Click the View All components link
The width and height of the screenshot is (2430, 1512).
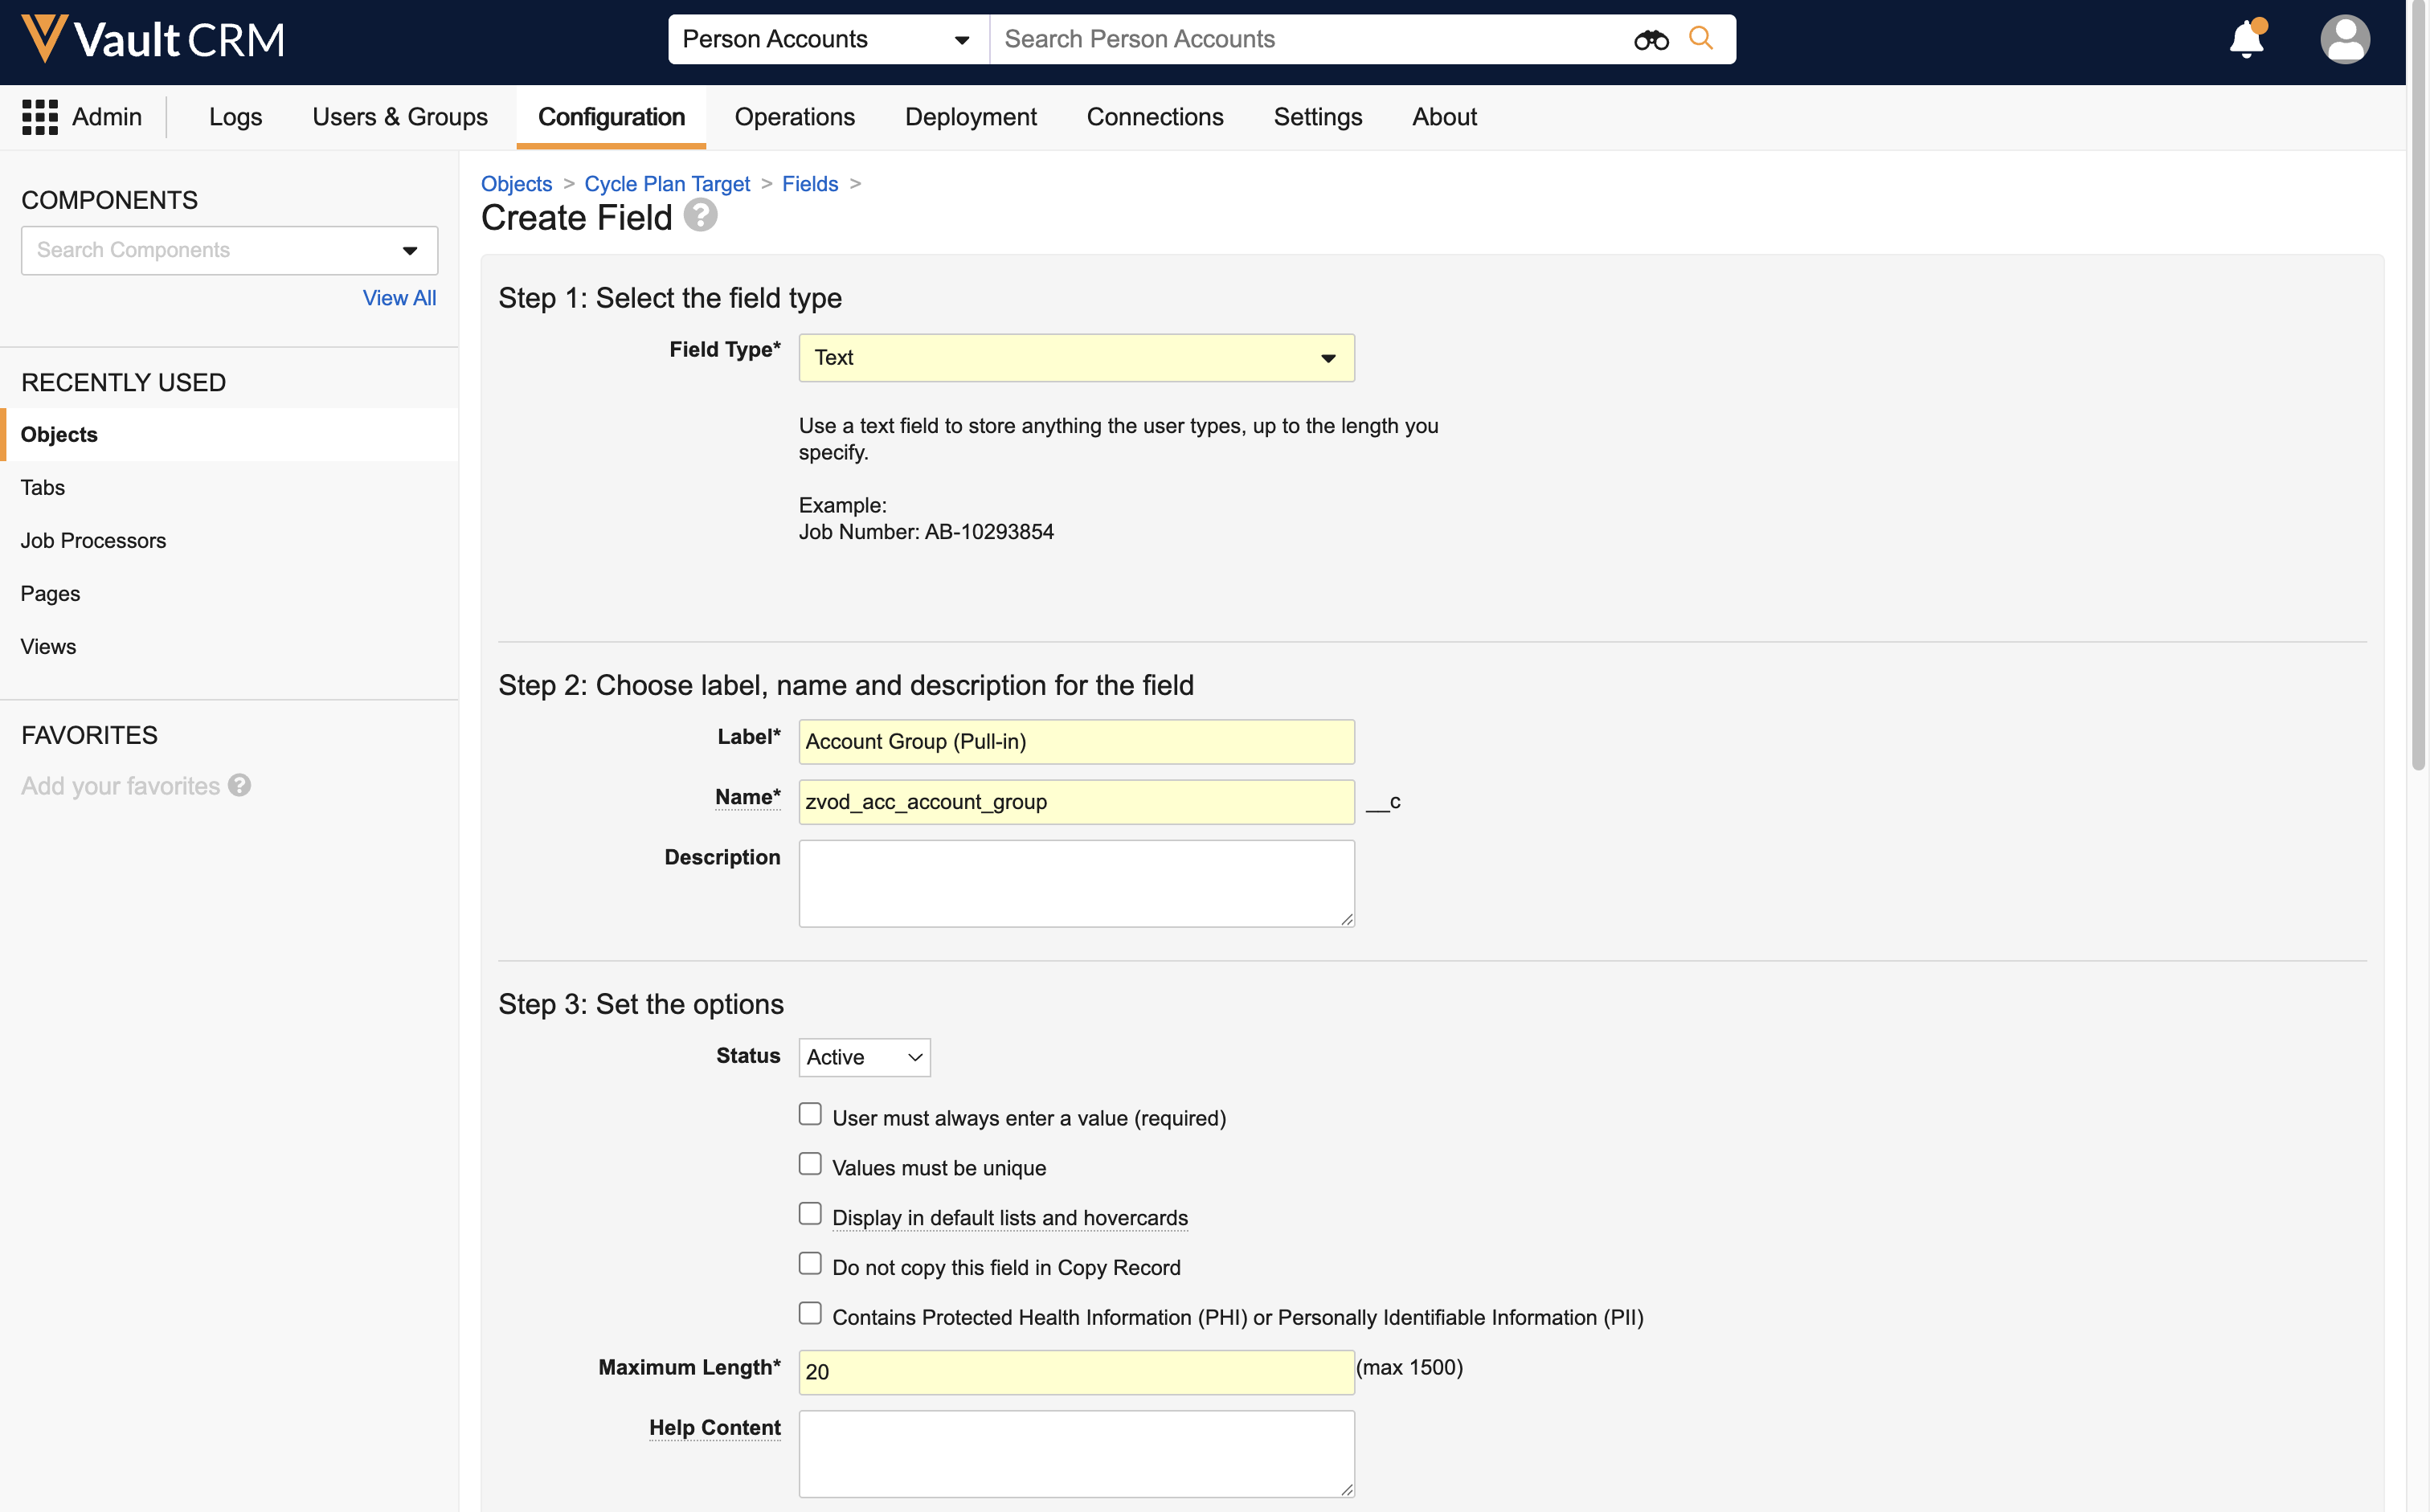coord(399,298)
